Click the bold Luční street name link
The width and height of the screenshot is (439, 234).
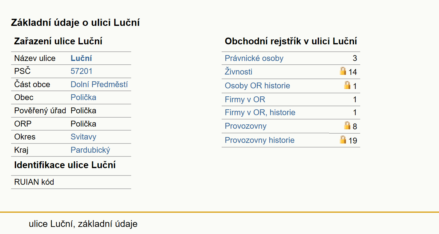tap(81, 58)
